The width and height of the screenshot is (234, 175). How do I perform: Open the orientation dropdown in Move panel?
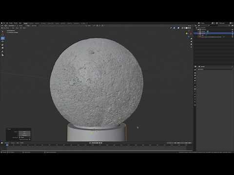(x=24, y=138)
